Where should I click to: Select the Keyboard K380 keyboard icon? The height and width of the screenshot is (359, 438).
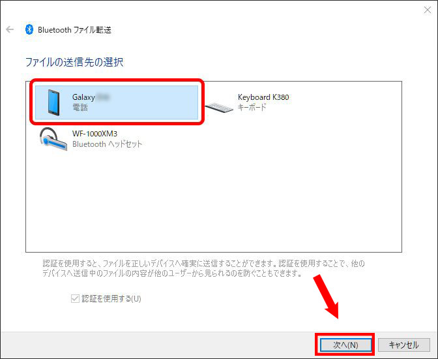(219, 108)
